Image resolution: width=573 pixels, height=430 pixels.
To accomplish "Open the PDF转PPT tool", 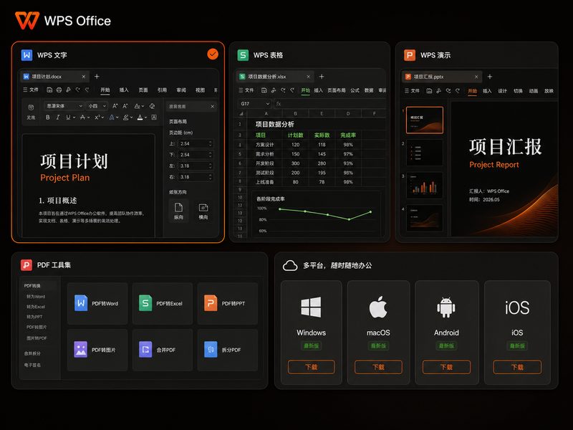I will [x=227, y=303].
